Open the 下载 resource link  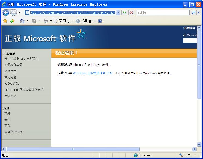[x=7, y=126]
